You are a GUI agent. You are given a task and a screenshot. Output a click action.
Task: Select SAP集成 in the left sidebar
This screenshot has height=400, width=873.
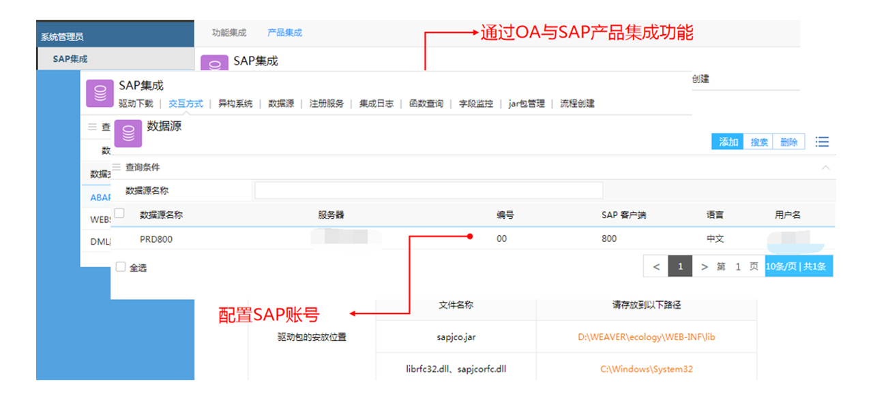(x=70, y=59)
